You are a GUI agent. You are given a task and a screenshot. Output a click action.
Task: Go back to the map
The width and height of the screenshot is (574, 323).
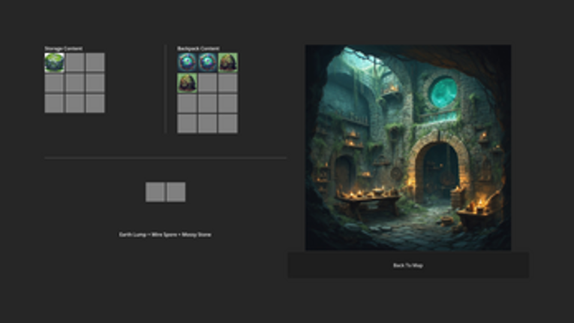(408, 265)
